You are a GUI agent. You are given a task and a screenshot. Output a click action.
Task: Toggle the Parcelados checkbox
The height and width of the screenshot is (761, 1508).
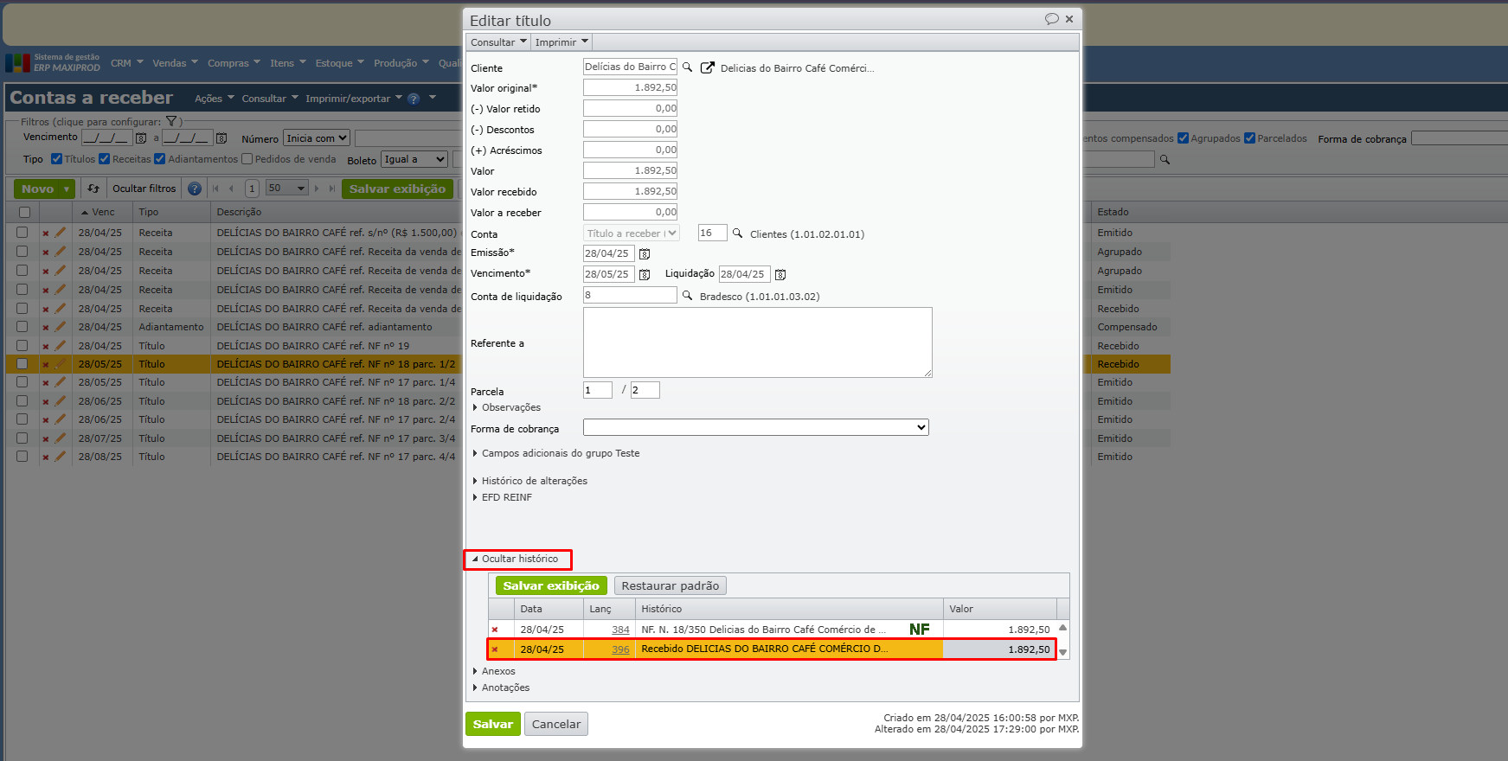pyautogui.click(x=1249, y=138)
